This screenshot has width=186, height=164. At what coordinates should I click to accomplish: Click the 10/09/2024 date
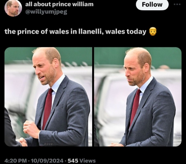tap(47, 160)
